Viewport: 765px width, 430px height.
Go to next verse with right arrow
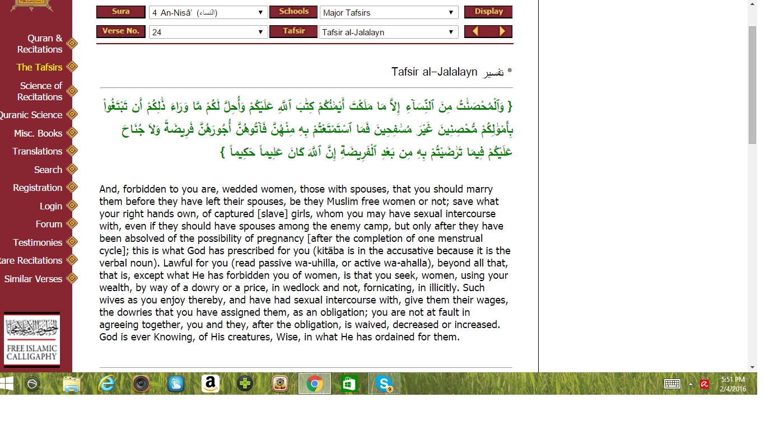[x=502, y=31]
